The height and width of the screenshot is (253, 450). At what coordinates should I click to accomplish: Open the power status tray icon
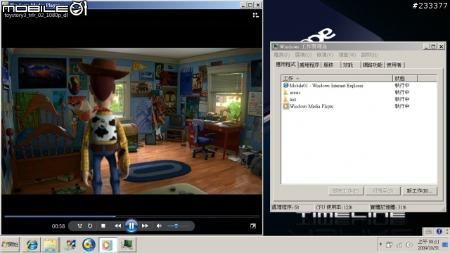point(390,245)
